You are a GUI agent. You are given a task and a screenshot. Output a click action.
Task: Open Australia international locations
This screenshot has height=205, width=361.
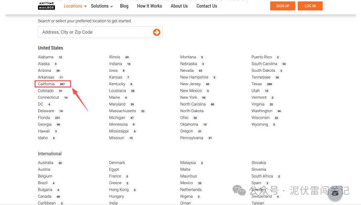[x=45, y=163]
